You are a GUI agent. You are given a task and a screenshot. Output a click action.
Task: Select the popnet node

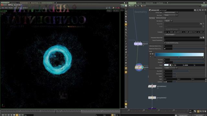pyautogui.click(x=138, y=44)
